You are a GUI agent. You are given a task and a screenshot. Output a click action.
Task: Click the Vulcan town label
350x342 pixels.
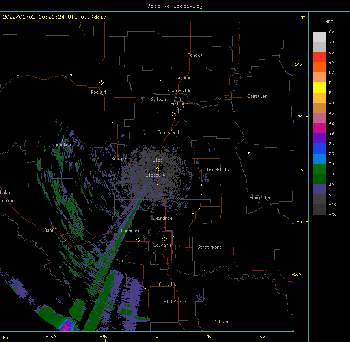pyautogui.click(x=220, y=322)
